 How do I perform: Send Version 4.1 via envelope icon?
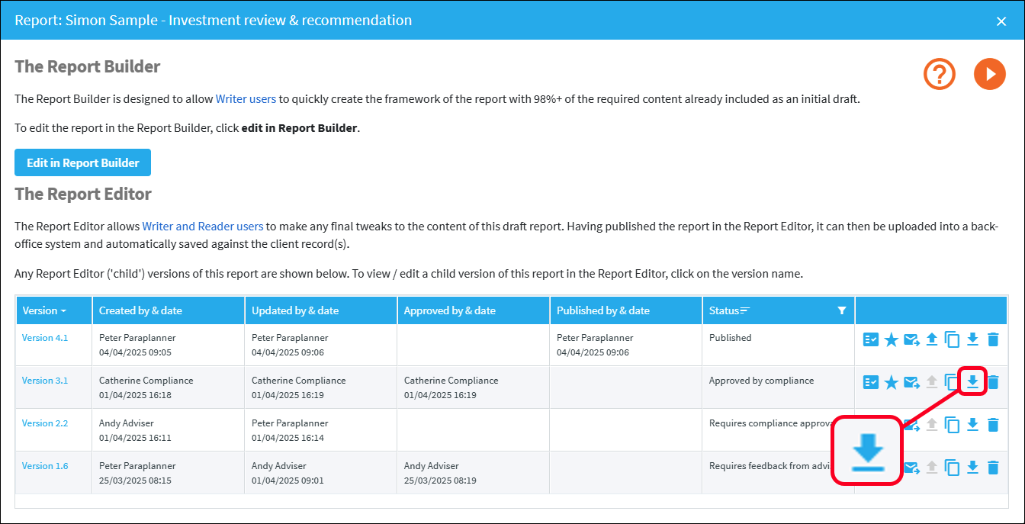tap(911, 339)
